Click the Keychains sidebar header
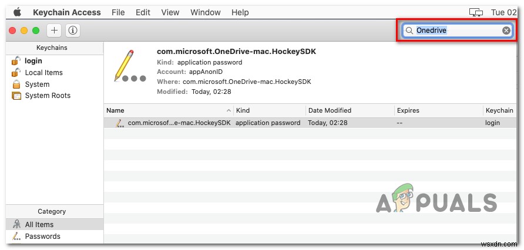The width and height of the screenshot is (524, 250). (x=52, y=48)
